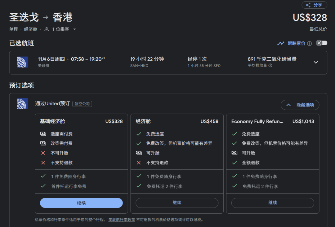Viewport: 335px width, 227px height.
Task: Click paid seat selection icon in 基础经济舱
Action: click(x=43, y=134)
